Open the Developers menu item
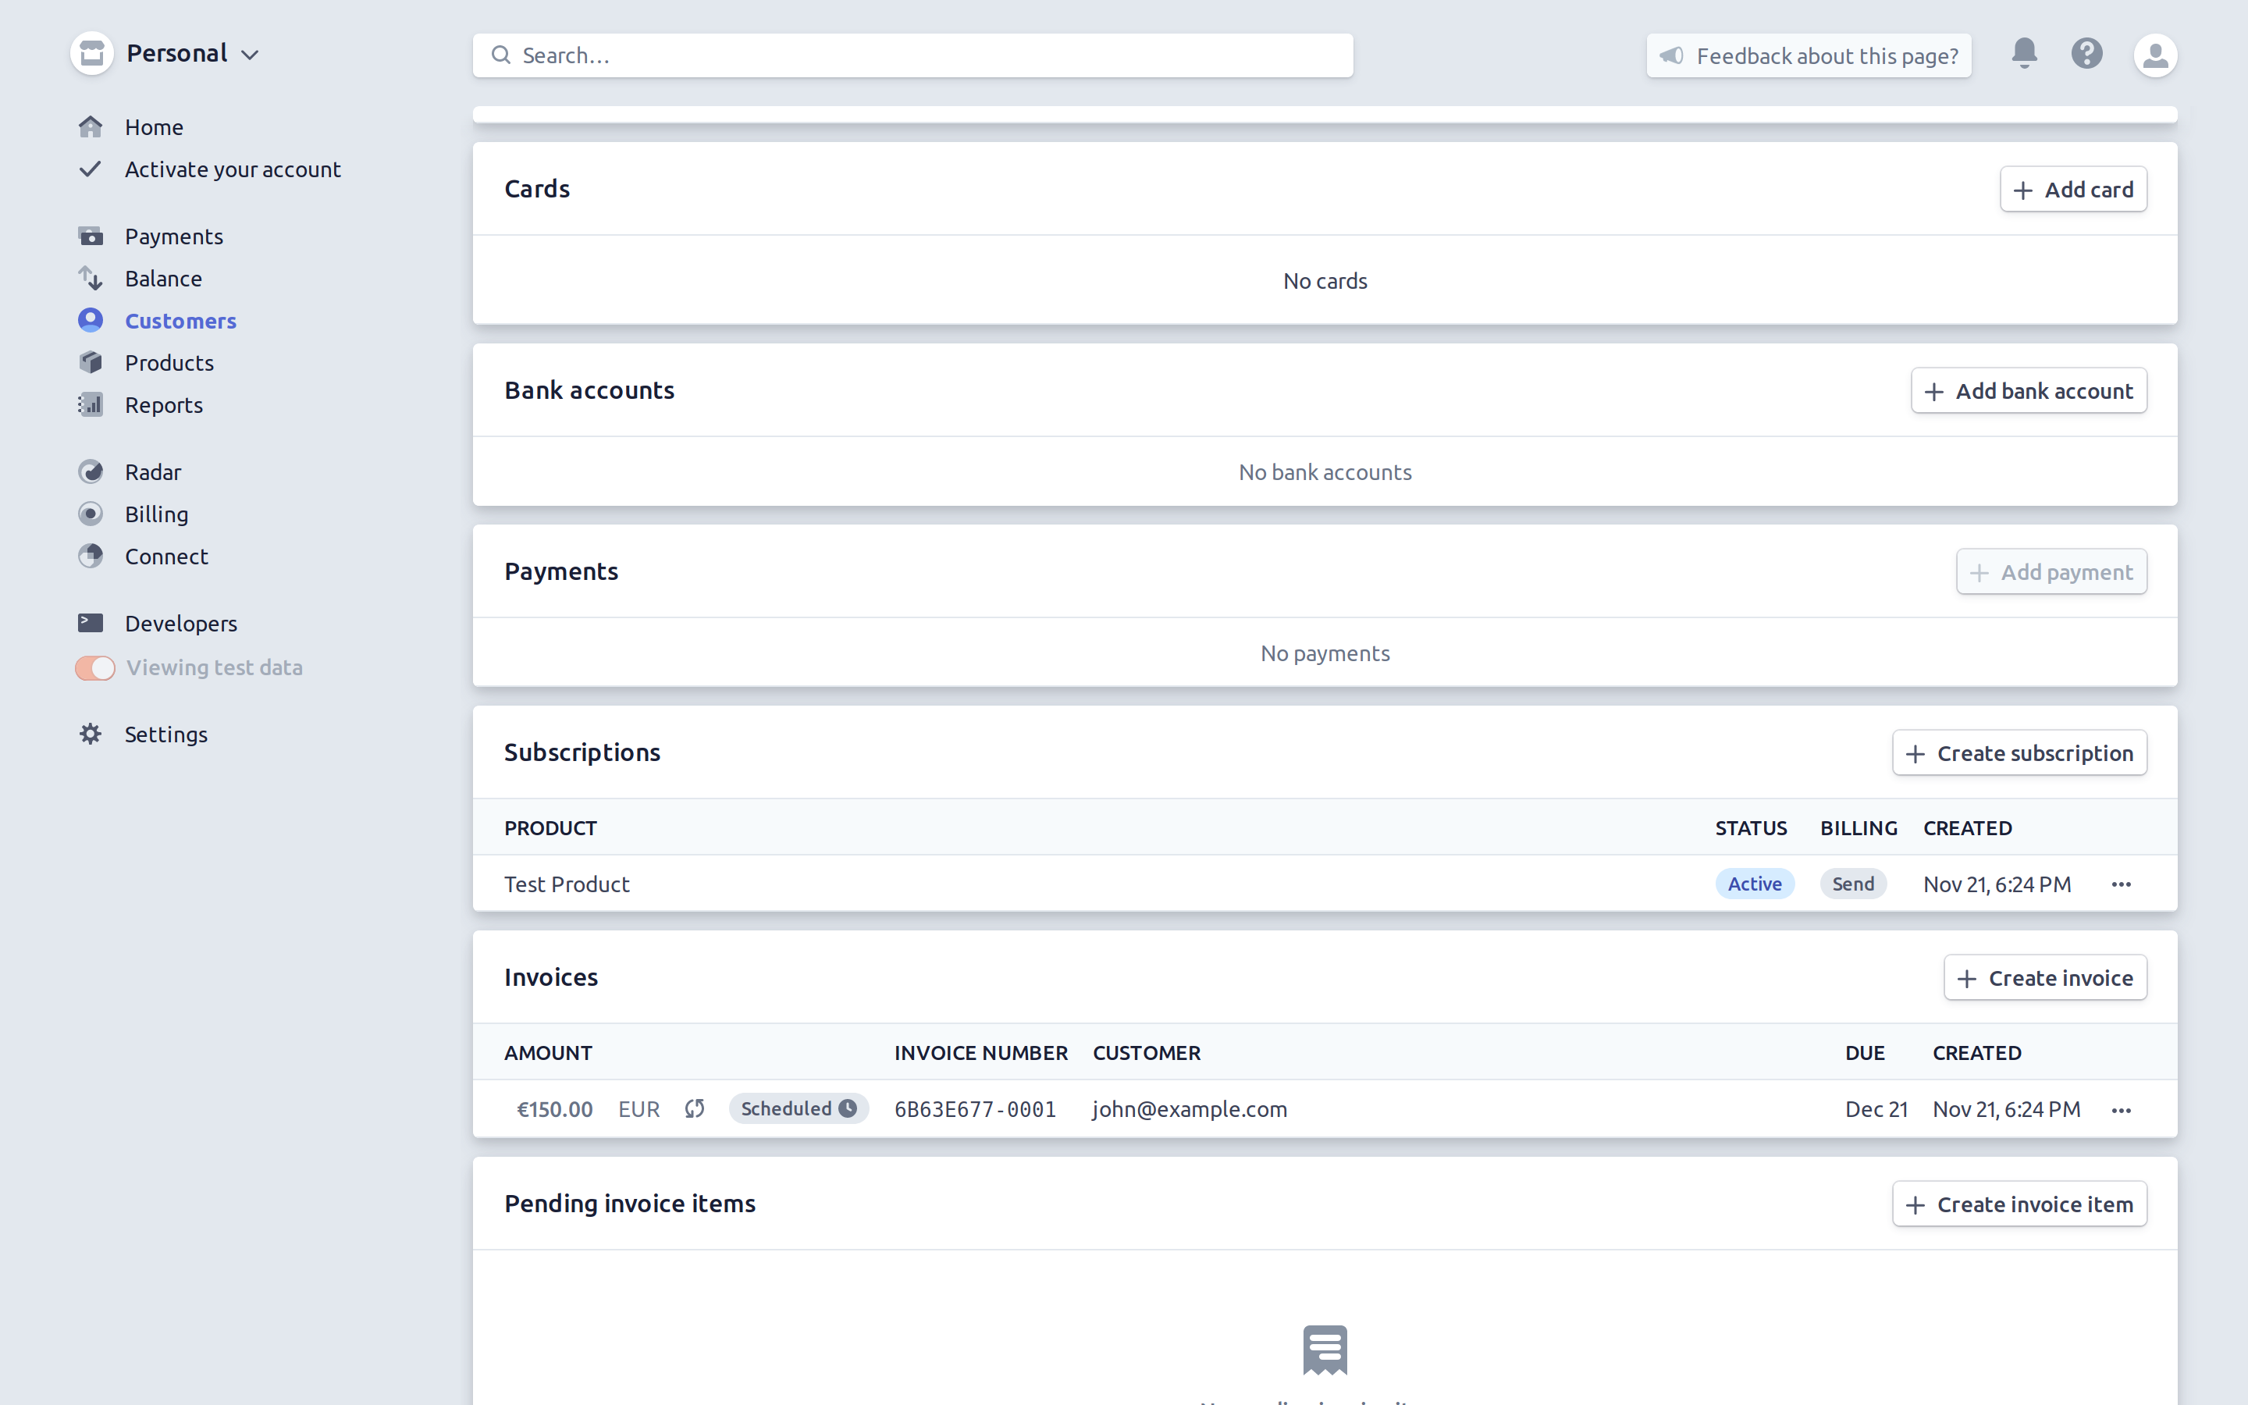Screen dimensions: 2248x1405 pyautogui.click(x=180, y=623)
